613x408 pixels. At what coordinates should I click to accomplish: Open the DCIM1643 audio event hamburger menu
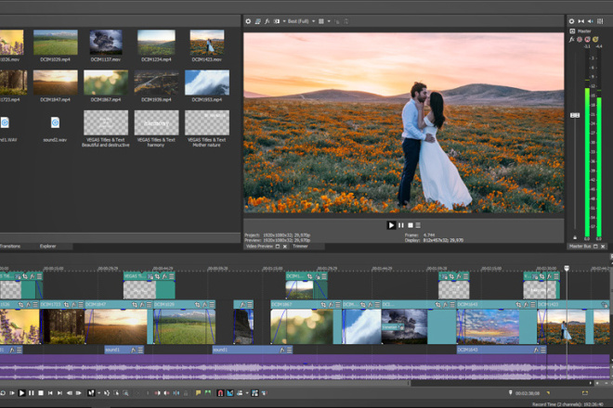click(x=543, y=350)
